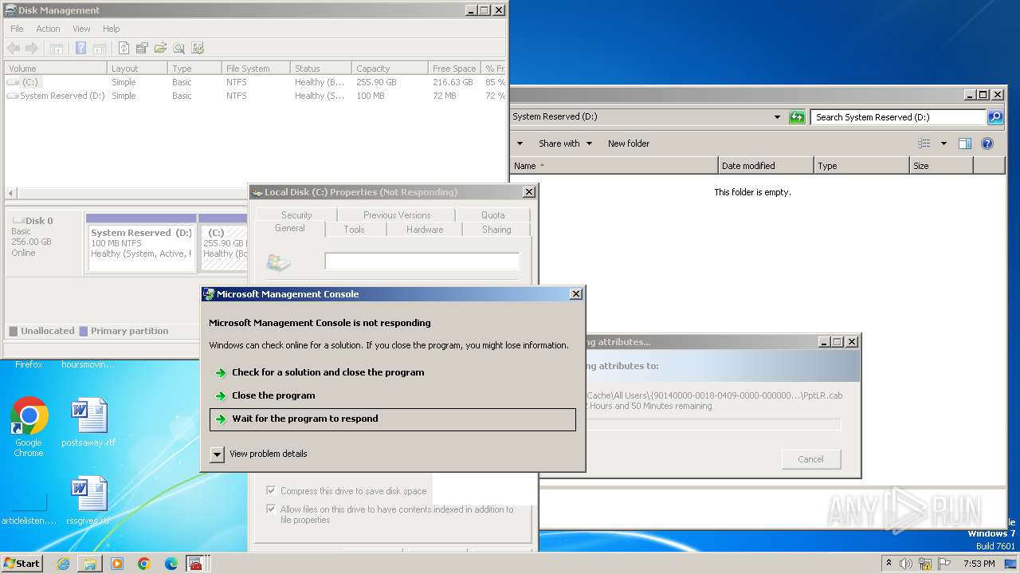
Task: Open Explorer help with the blue question icon
Action: pos(987,143)
